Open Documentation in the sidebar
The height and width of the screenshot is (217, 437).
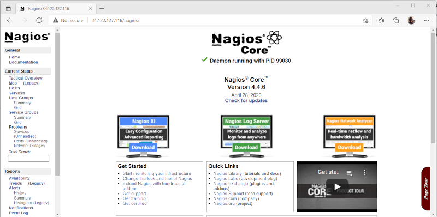click(x=23, y=62)
